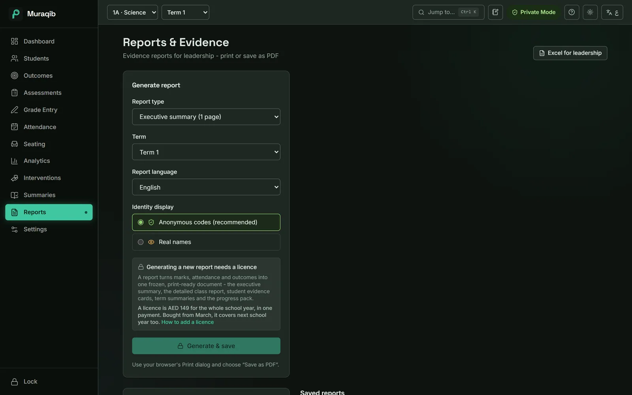Click the Muraqib app name
632x395 pixels.
coord(41,14)
